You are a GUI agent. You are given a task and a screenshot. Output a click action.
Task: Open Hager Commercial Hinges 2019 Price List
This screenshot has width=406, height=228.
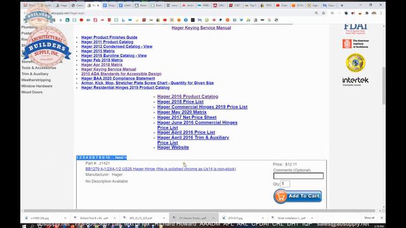[x=202, y=107]
